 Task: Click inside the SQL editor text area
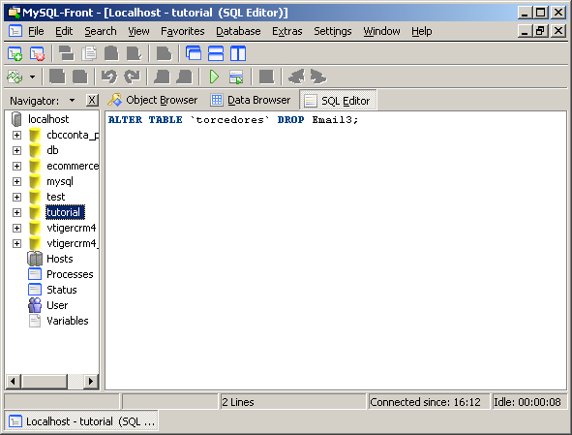336,250
